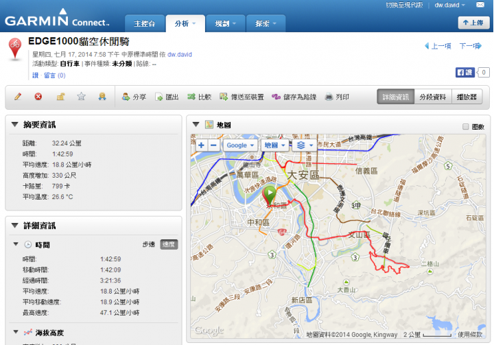Click the green start marker on map
This screenshot has height=345, width=494.
pyautogui.click(x=270, y=195)
